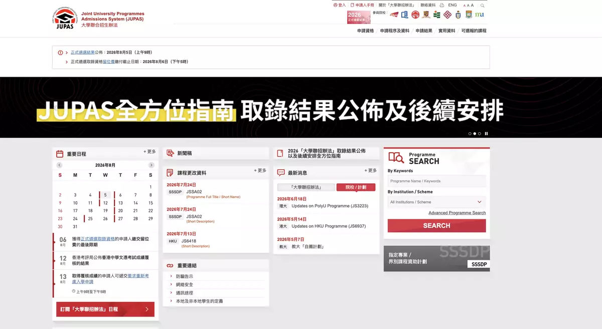The height and width of the screenshot is (329, 602).
Task: Open the 教大「自薦計劃」 news item
Action: click(x=308, y=247)
